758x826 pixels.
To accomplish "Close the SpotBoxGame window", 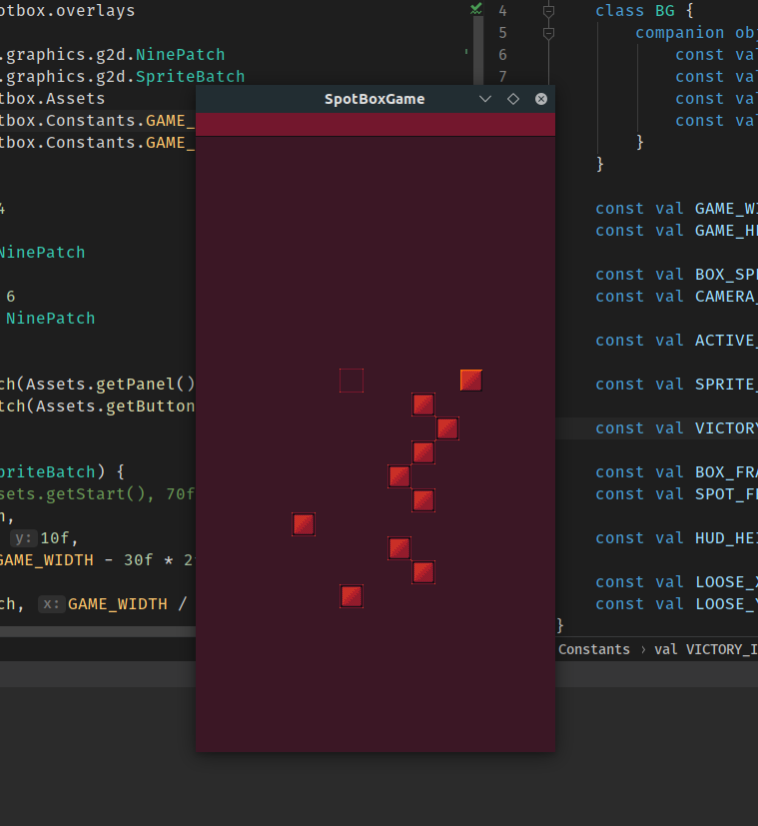I will [541, 99].
